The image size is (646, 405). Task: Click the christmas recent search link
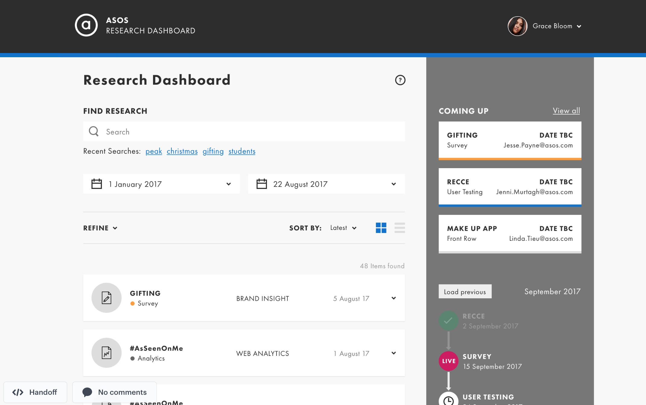[x=182, y=151]
